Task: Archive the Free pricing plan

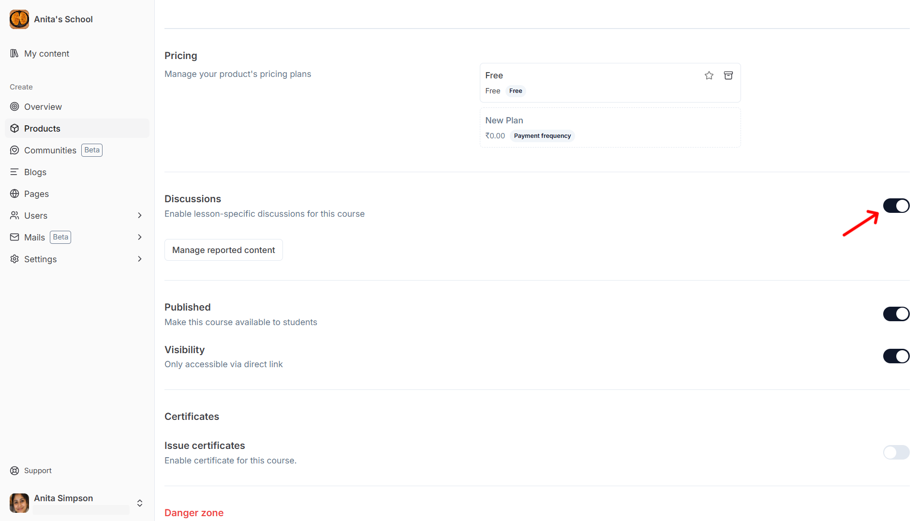Action: [728, 75]
